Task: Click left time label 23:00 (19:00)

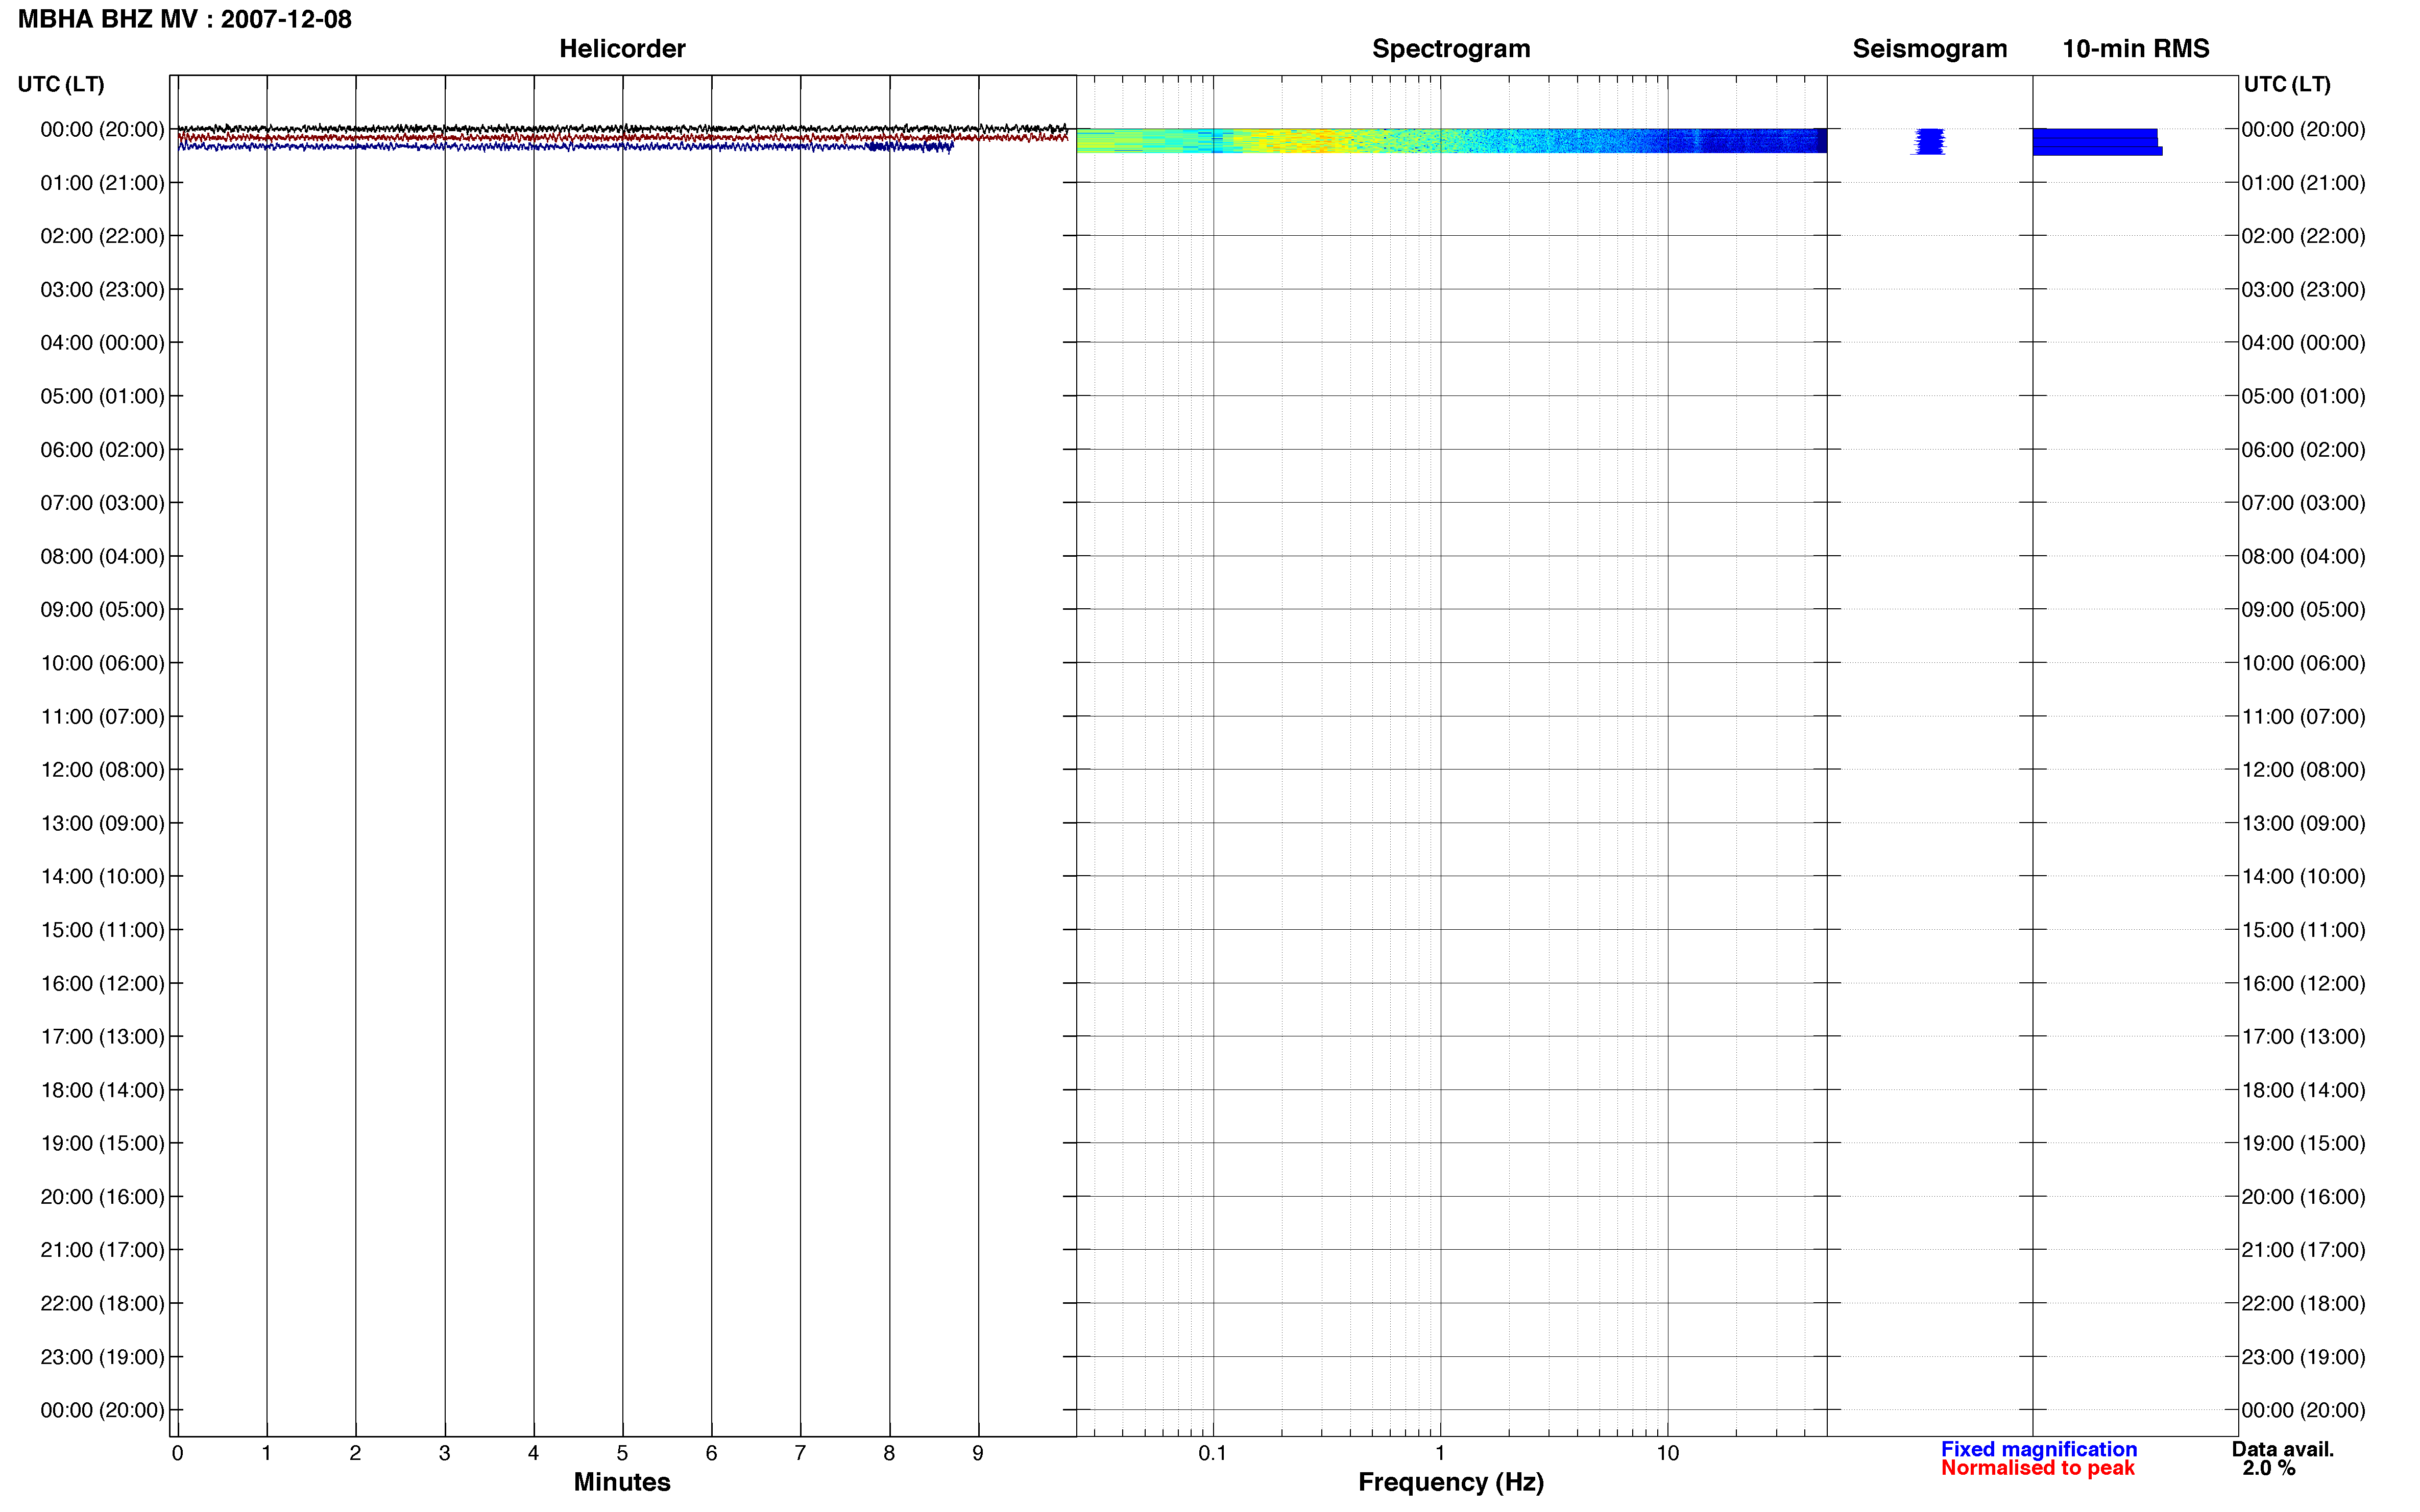Action: (102, 1357)
